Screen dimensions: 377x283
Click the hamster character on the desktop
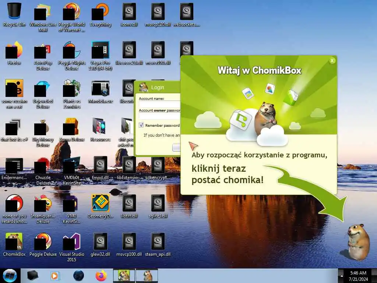[358, 242]
